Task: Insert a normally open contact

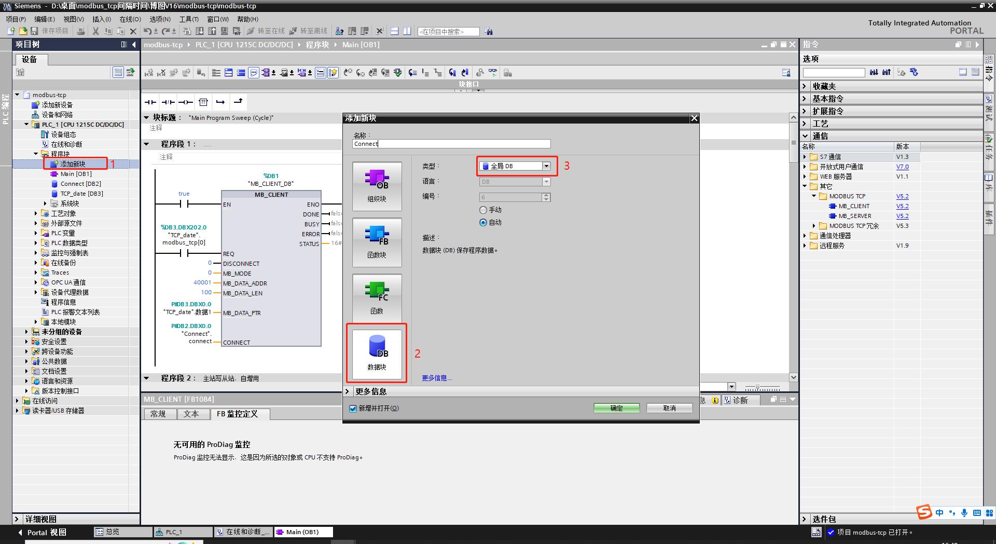Action: [x=150, y=102]
